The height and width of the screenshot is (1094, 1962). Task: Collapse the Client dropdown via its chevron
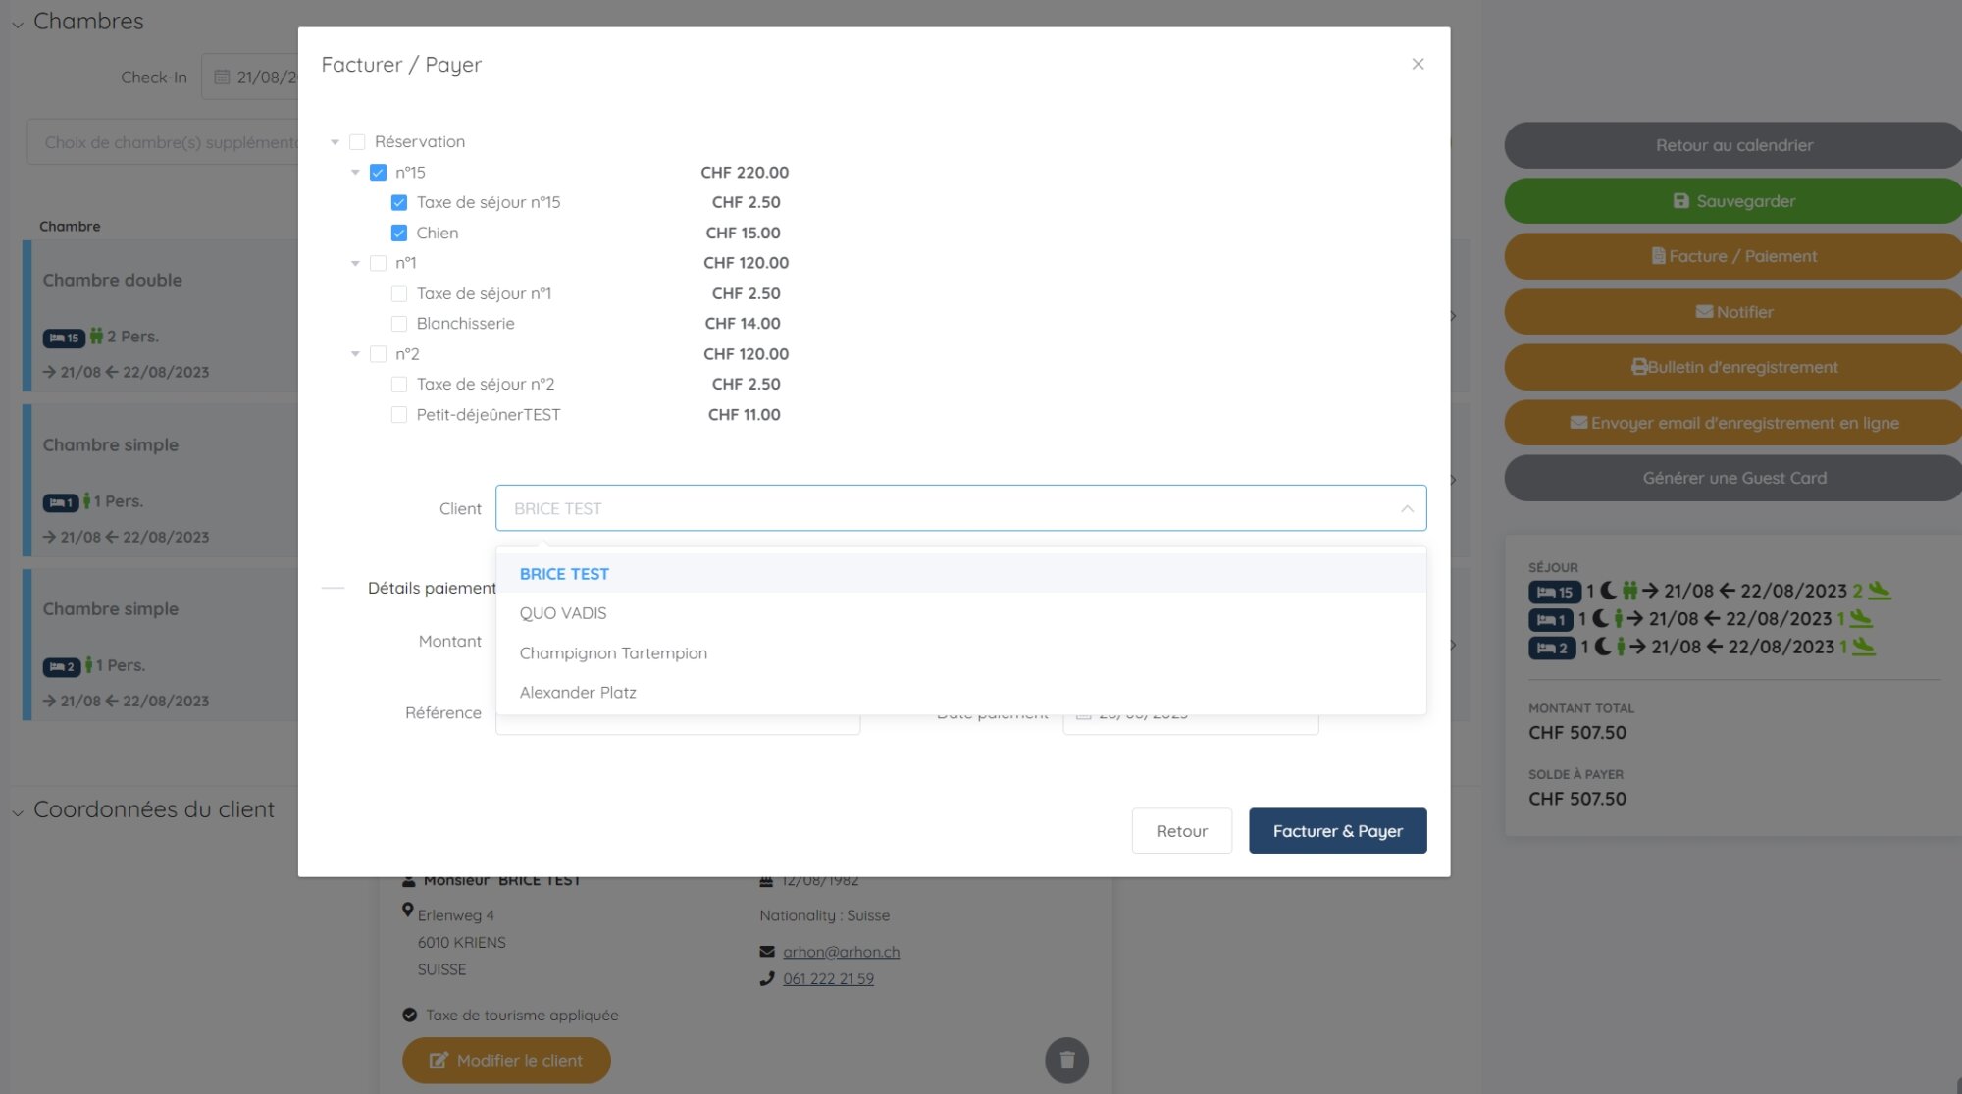[x=1406, y=508]
